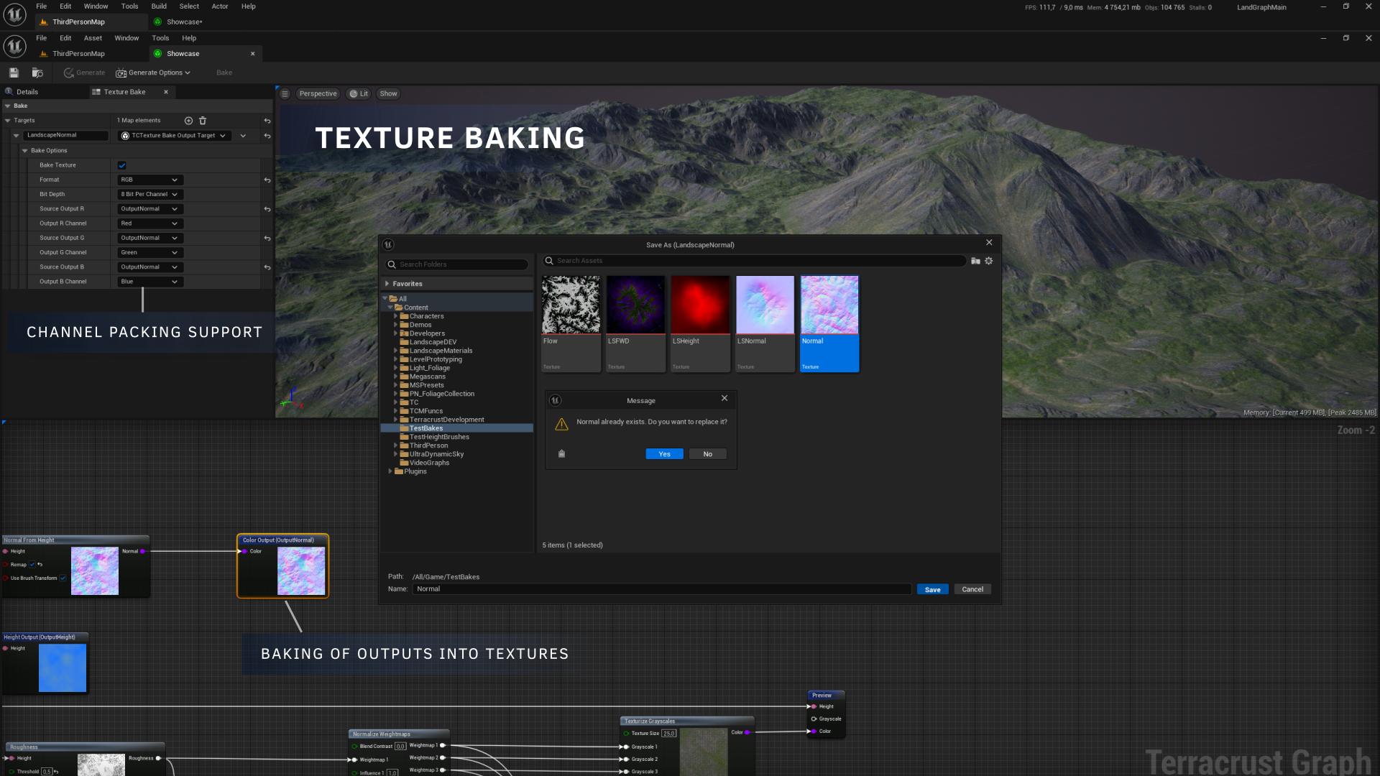Image resolution: width=1380 pixels, height=776 pixels.
Task: Add a map element to Targets
Action: 188,121
